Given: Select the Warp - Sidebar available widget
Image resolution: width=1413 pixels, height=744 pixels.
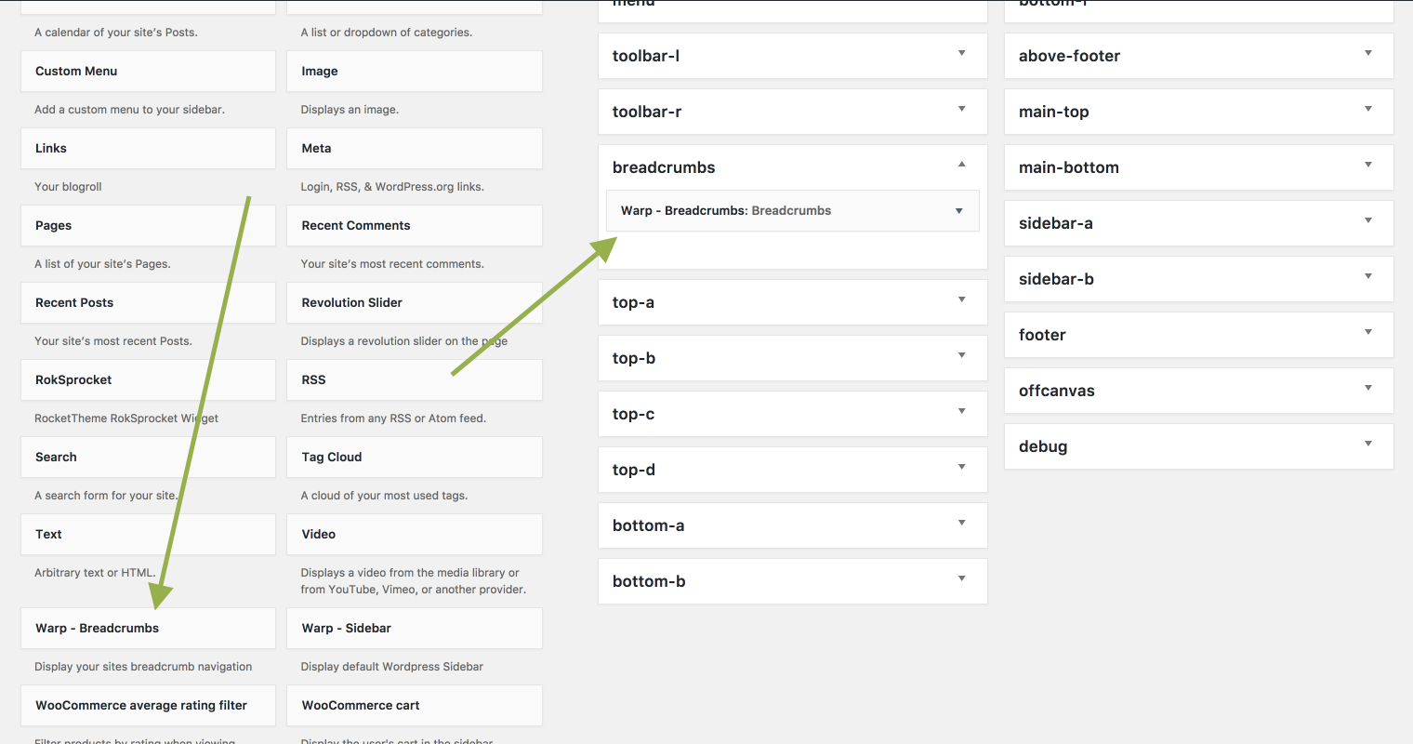Looking at the screenshot, I should click(x=415, y=628).
